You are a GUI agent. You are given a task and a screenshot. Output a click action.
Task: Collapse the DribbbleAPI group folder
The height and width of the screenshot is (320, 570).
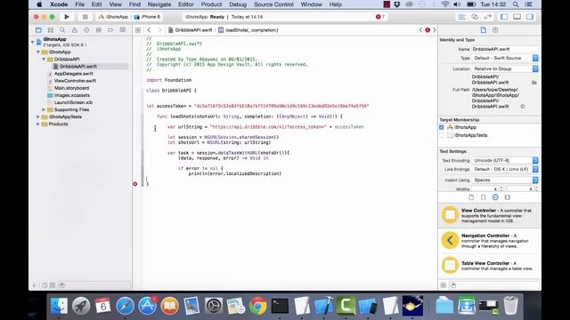[x=44, y=60]
